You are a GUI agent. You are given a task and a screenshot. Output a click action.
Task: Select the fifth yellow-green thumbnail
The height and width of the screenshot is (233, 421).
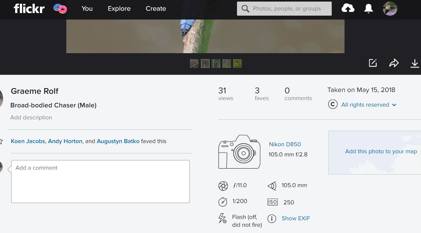237,63
